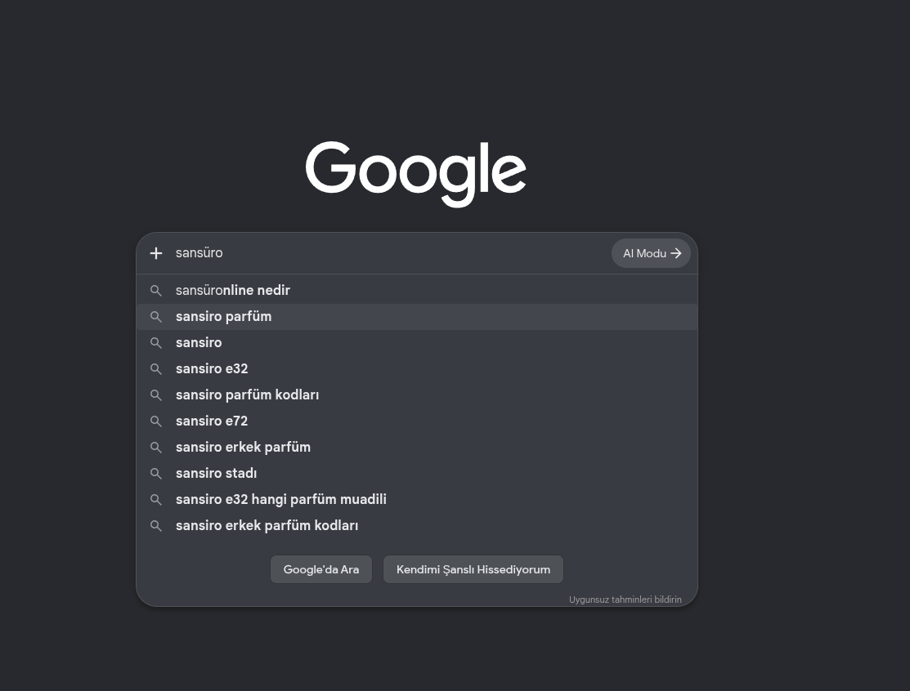This screenshot has height=691, width=910.
Task: Pick suggestion "sansiro parfüm kodları"
Action: pos(417,395)
